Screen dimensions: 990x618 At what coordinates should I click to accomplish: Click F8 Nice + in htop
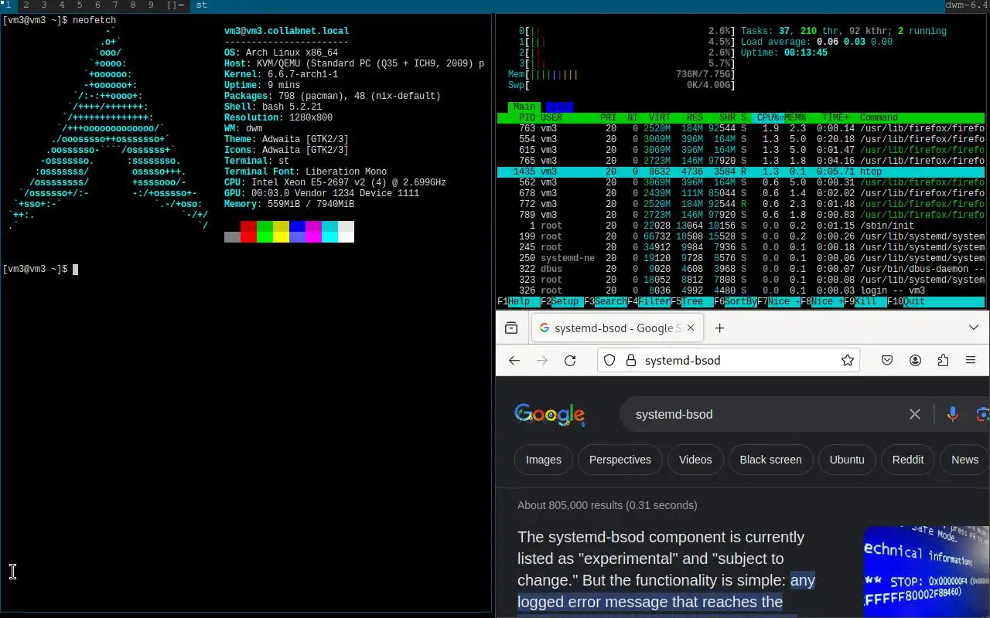click(x=822, y=301)
